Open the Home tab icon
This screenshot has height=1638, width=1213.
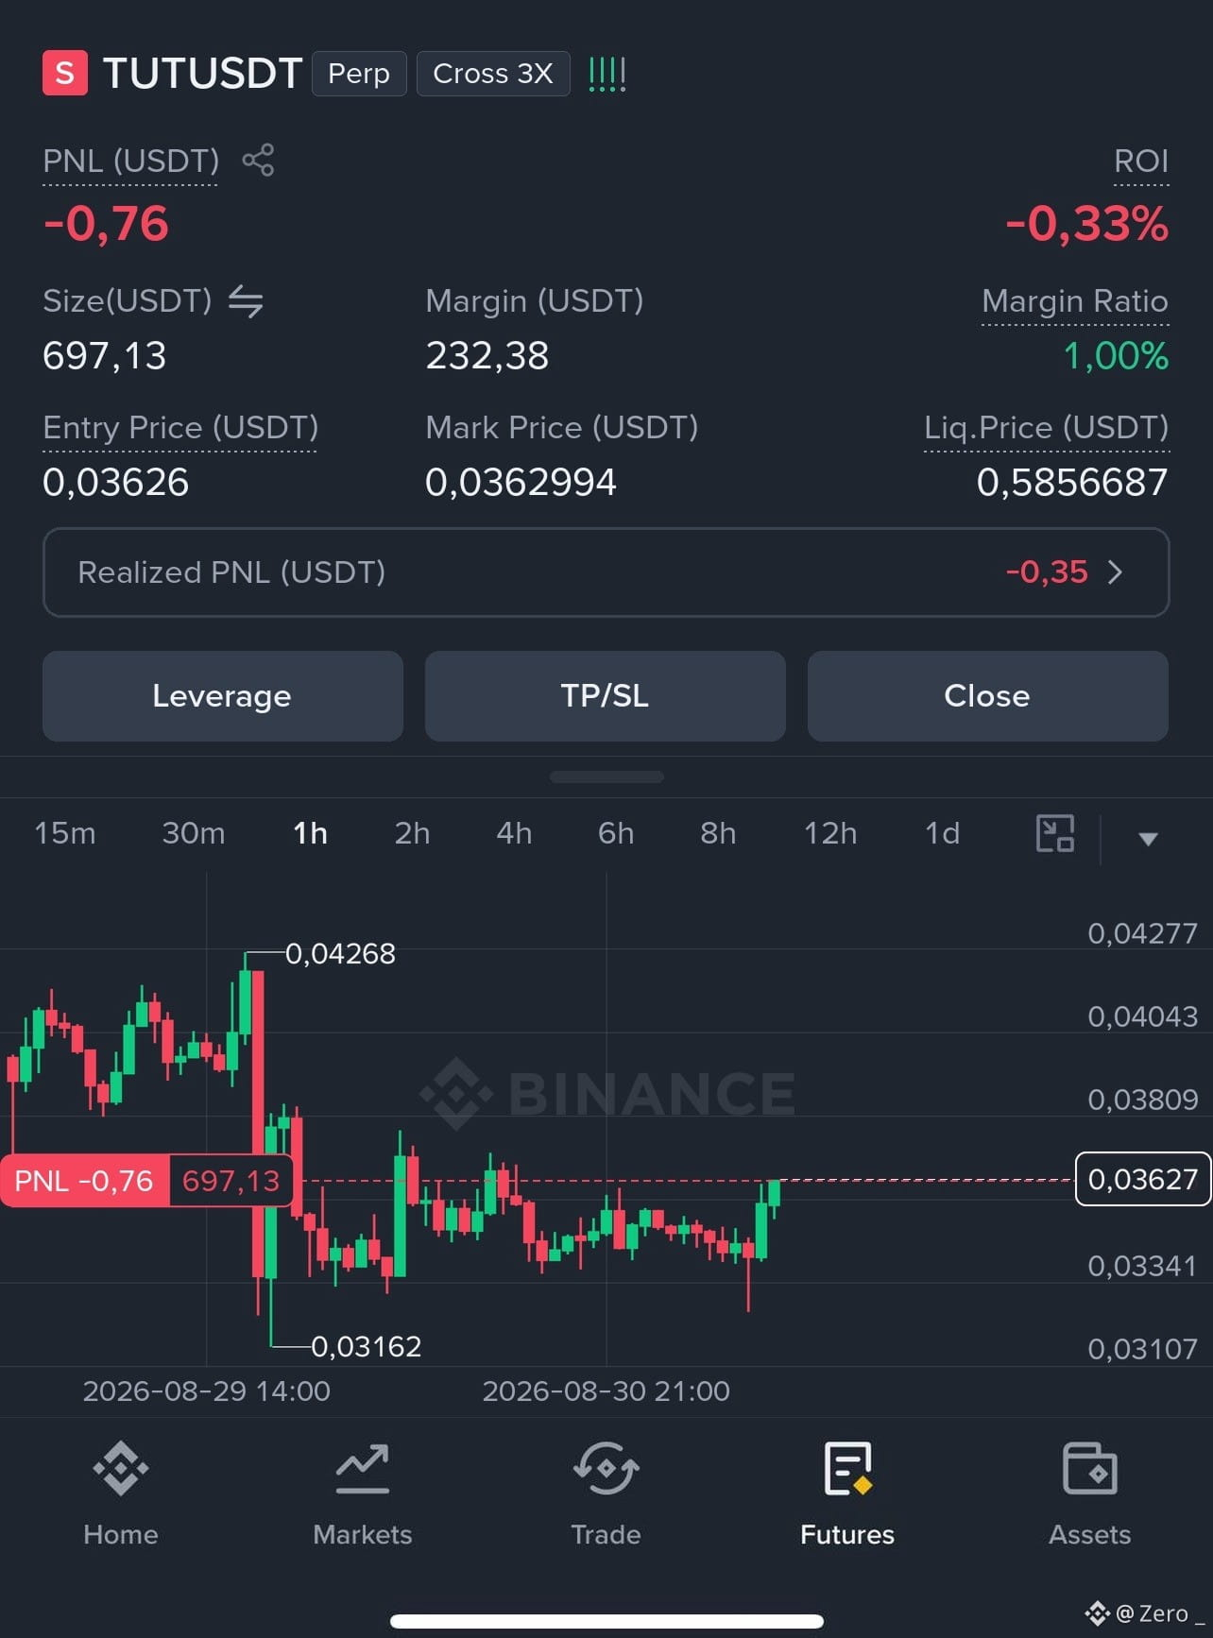[x=121, y=1469]
